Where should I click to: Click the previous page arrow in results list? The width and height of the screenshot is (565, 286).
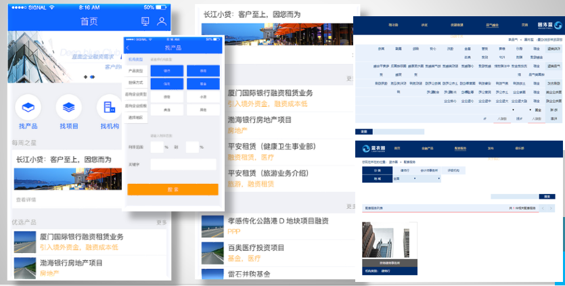point(543,209)
